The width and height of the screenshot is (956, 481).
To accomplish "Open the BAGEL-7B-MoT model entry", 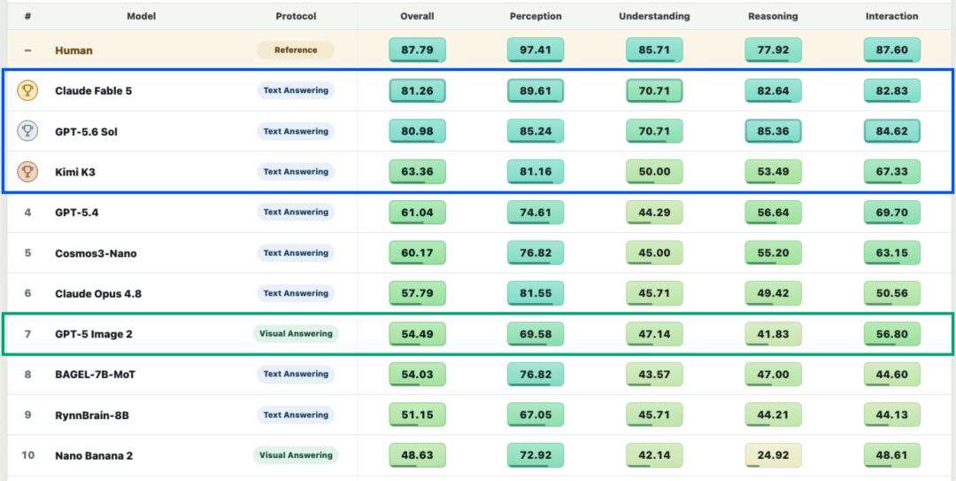I will pyautogui.click(x=95, y=374).
